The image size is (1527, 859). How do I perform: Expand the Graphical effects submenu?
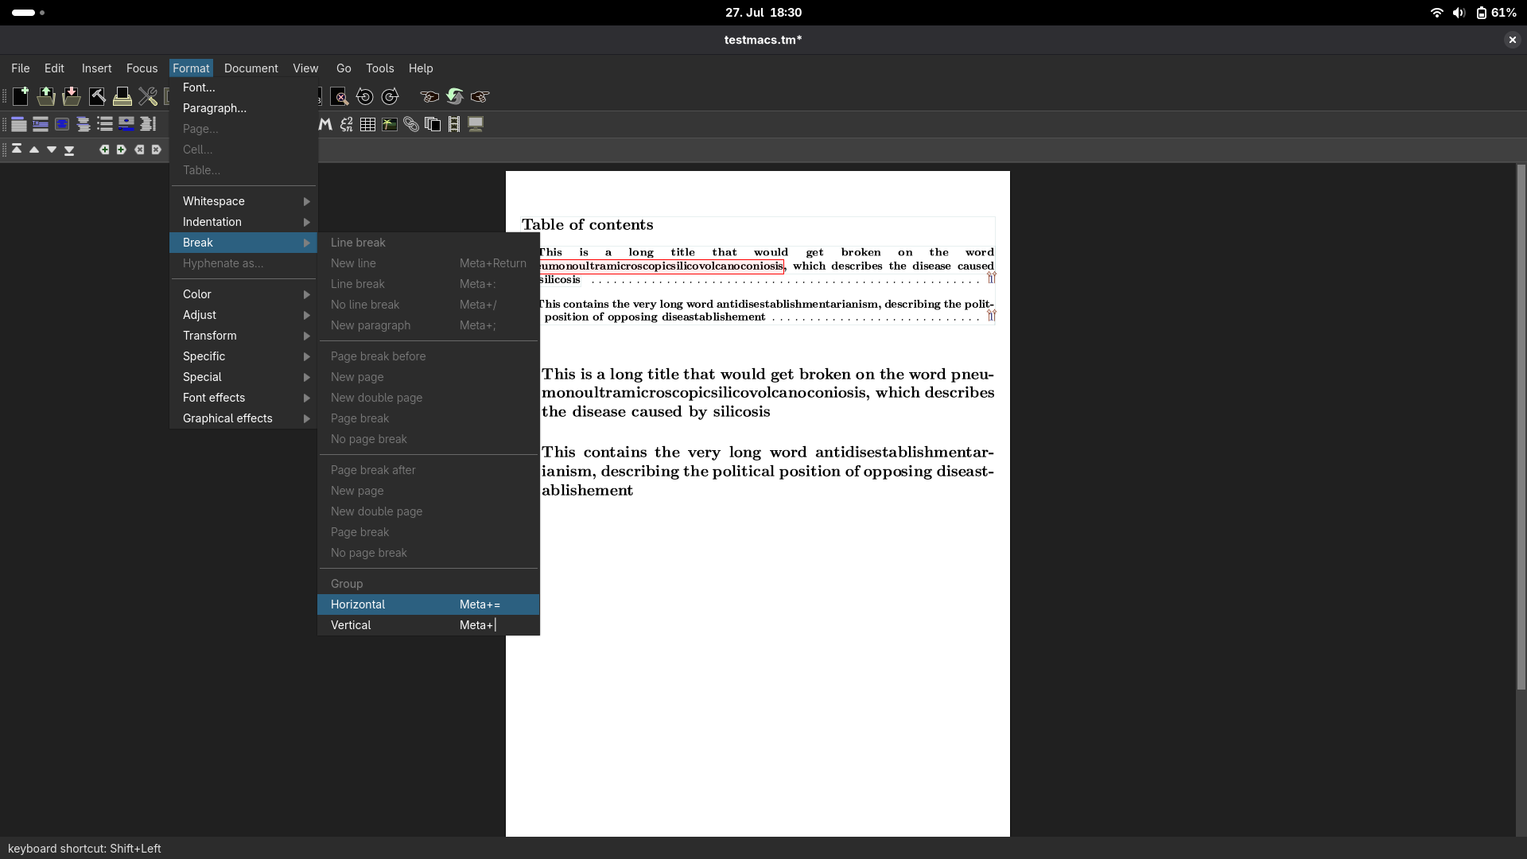pyautogui.click(x=243, y=418)
